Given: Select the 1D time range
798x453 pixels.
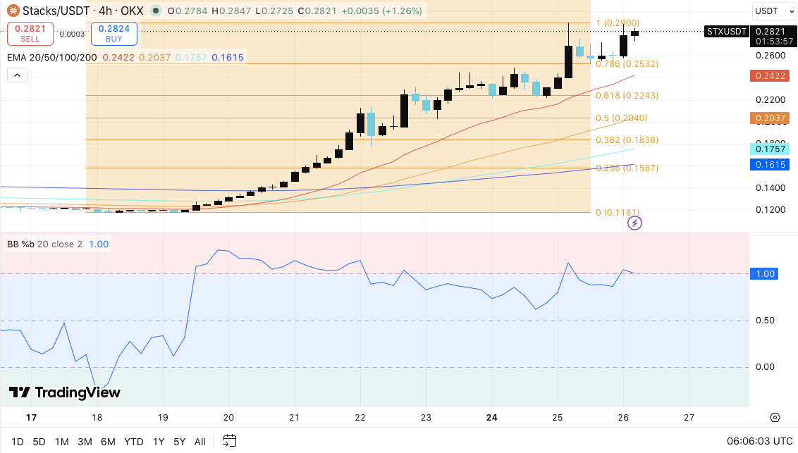Looking at the screenshot, I should pos(18,441).
